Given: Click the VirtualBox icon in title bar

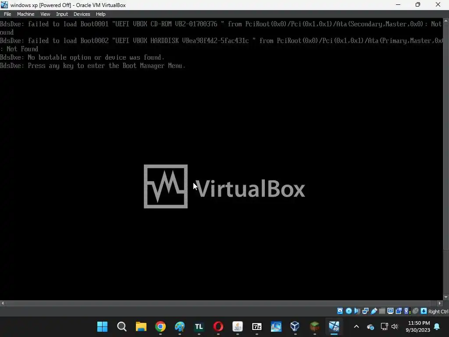Looking at the screenshot, I should pyautogui.click(x=4, y=5).
